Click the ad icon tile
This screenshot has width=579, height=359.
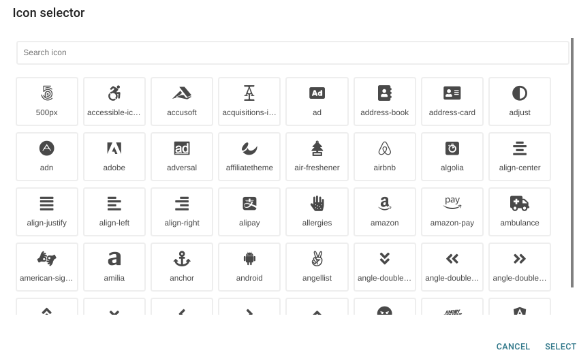click(317, 102)
